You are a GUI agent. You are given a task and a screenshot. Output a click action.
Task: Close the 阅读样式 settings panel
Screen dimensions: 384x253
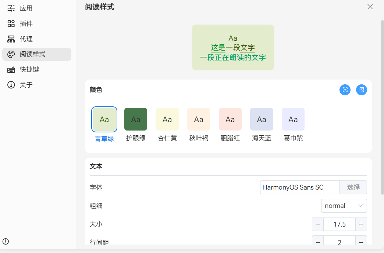point(370,7)
